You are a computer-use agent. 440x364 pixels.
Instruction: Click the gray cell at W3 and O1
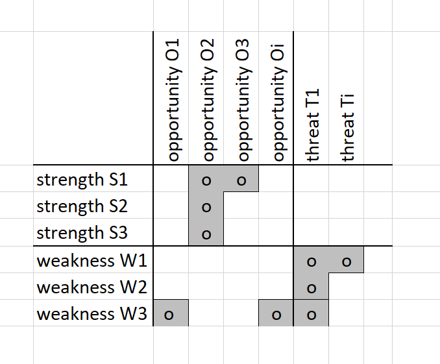coord(171,315)
